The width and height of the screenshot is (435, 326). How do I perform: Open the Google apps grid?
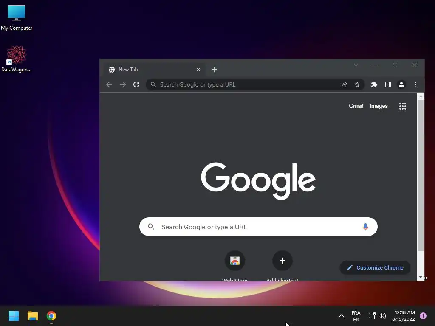pos(403,106)
